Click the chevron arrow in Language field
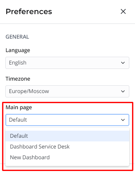Viewport: 135px width, 173px height. pyautogui.click(x=123, y=63)
